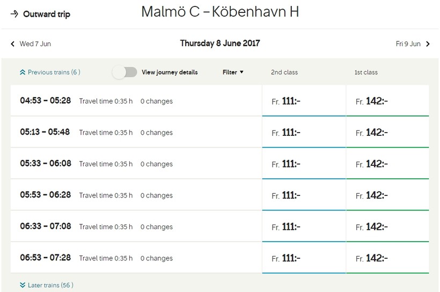Pick 2nd class fare for 06:33 train
The width and height of the screenshot is (440, 292).
pyautogui.click(x=304, y=227)
